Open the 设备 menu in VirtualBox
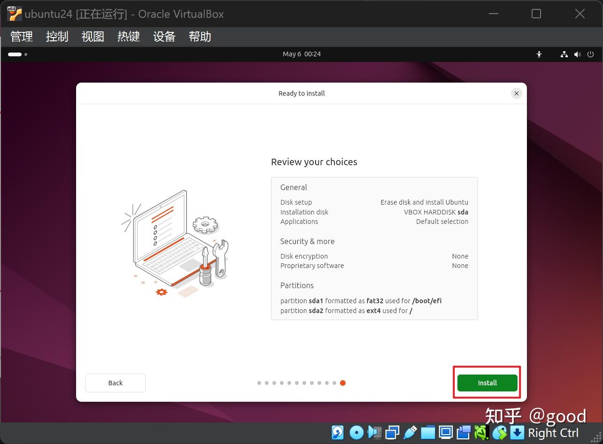Image resolution: width=603 pixels, height=444 pixels. [164, 37]
